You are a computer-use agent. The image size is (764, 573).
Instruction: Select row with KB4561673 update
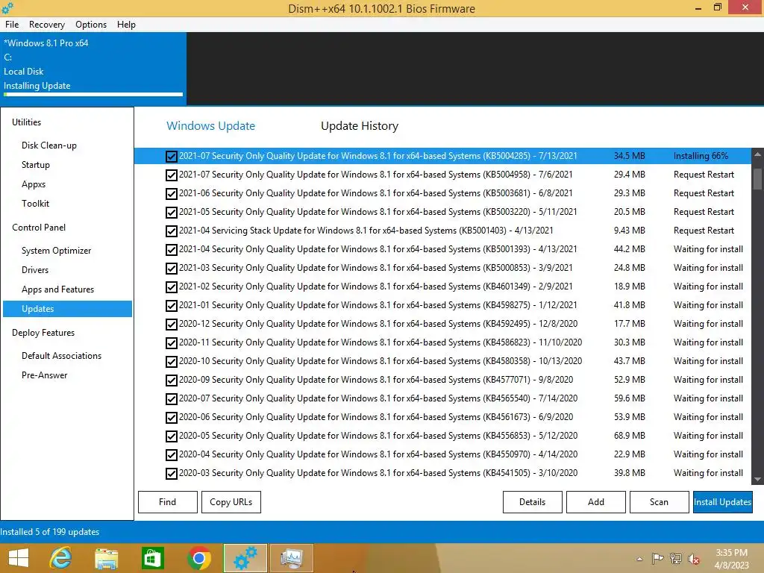tap(442, 417)
